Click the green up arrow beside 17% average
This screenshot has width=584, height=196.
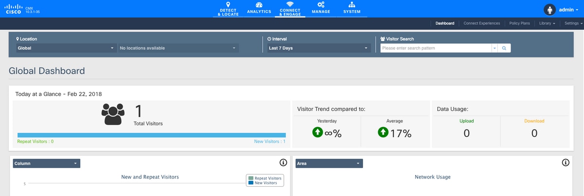[x=383, y=132]
